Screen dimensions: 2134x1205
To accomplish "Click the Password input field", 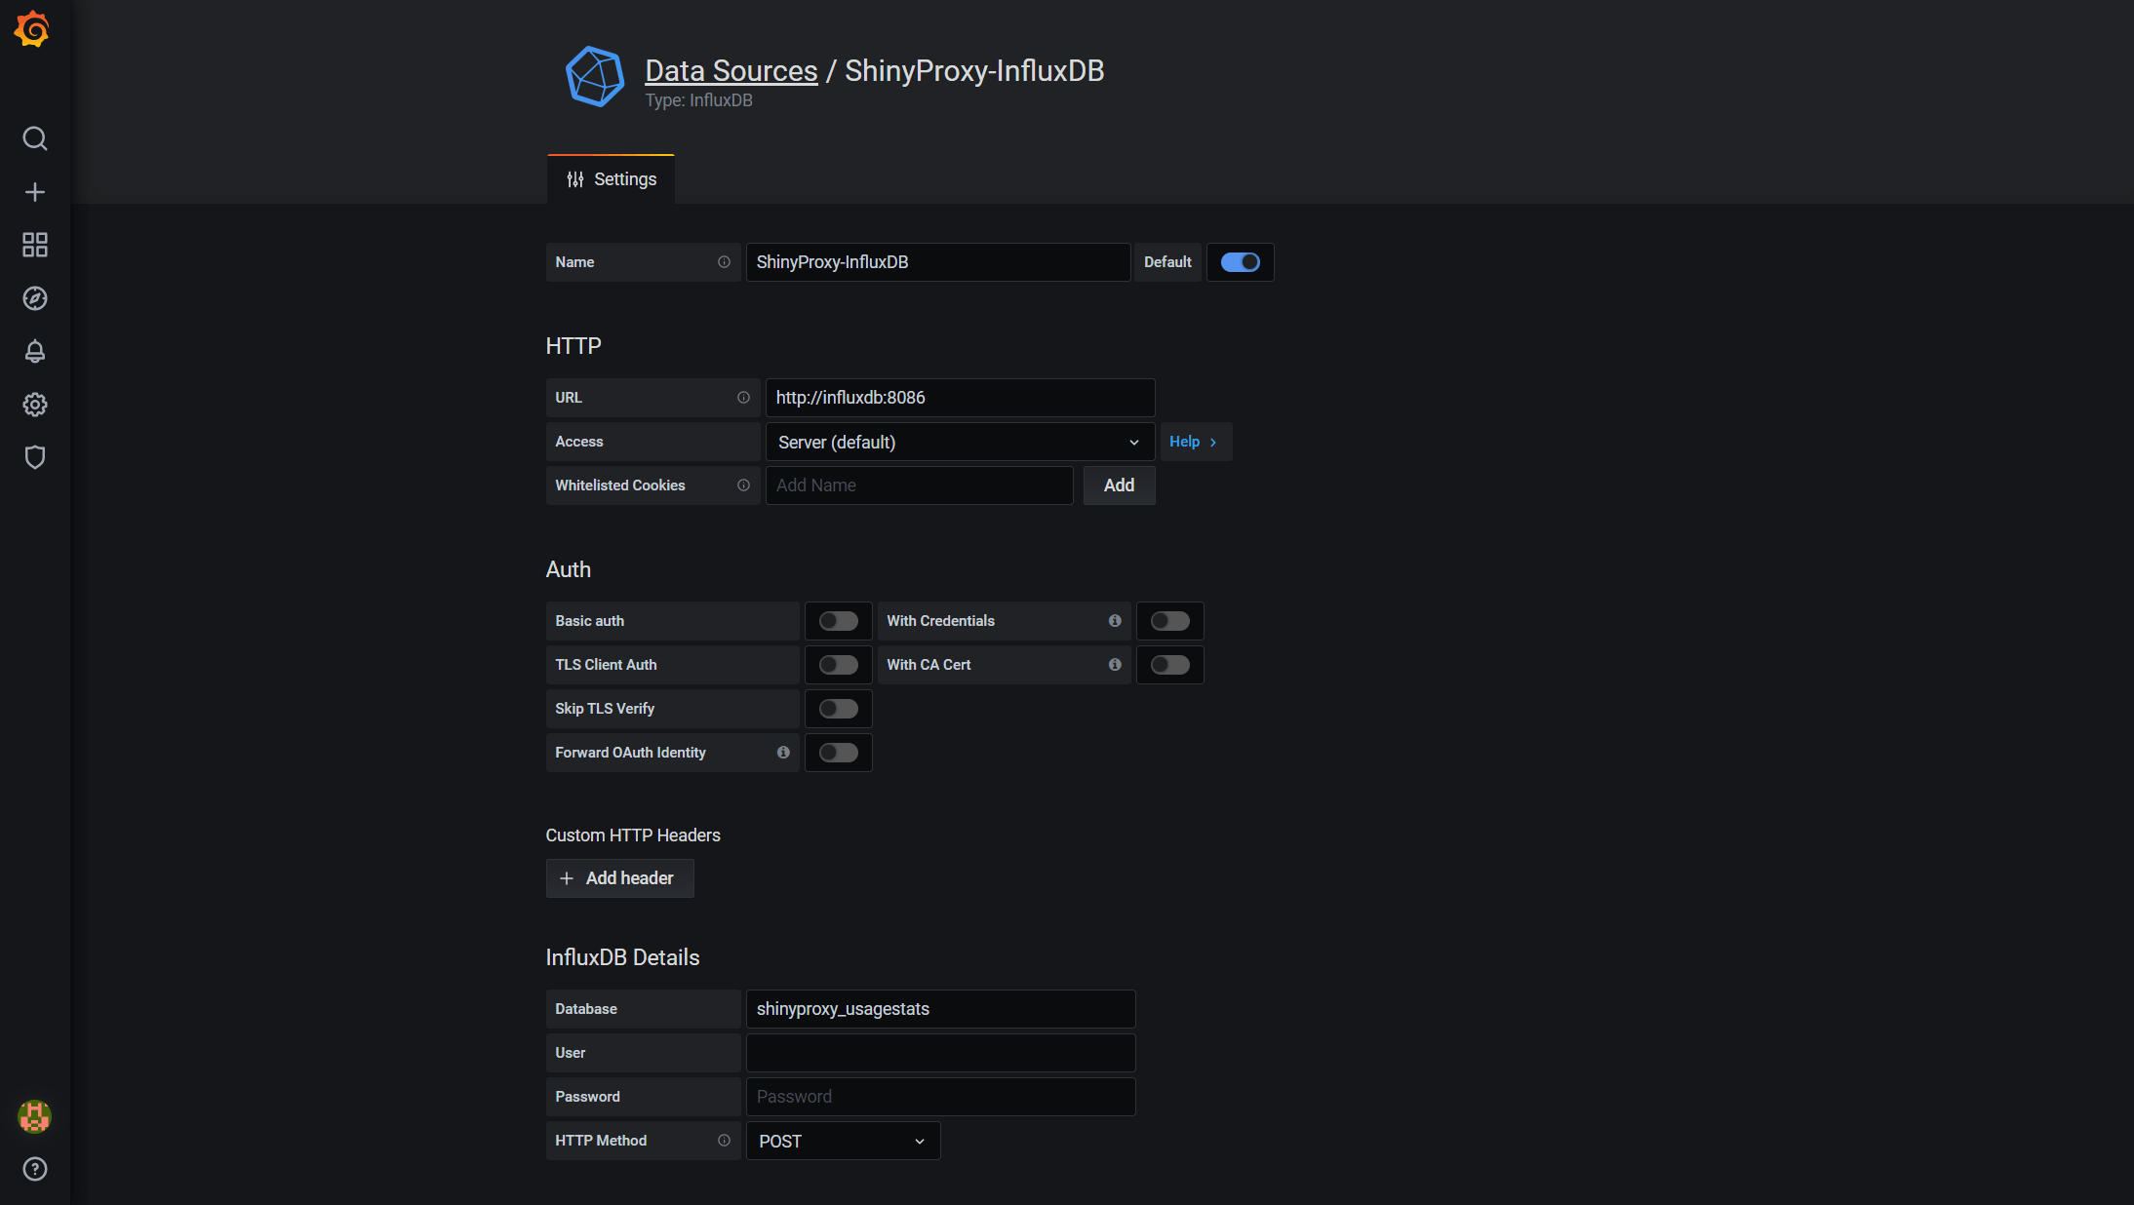I will (940, 1097).
